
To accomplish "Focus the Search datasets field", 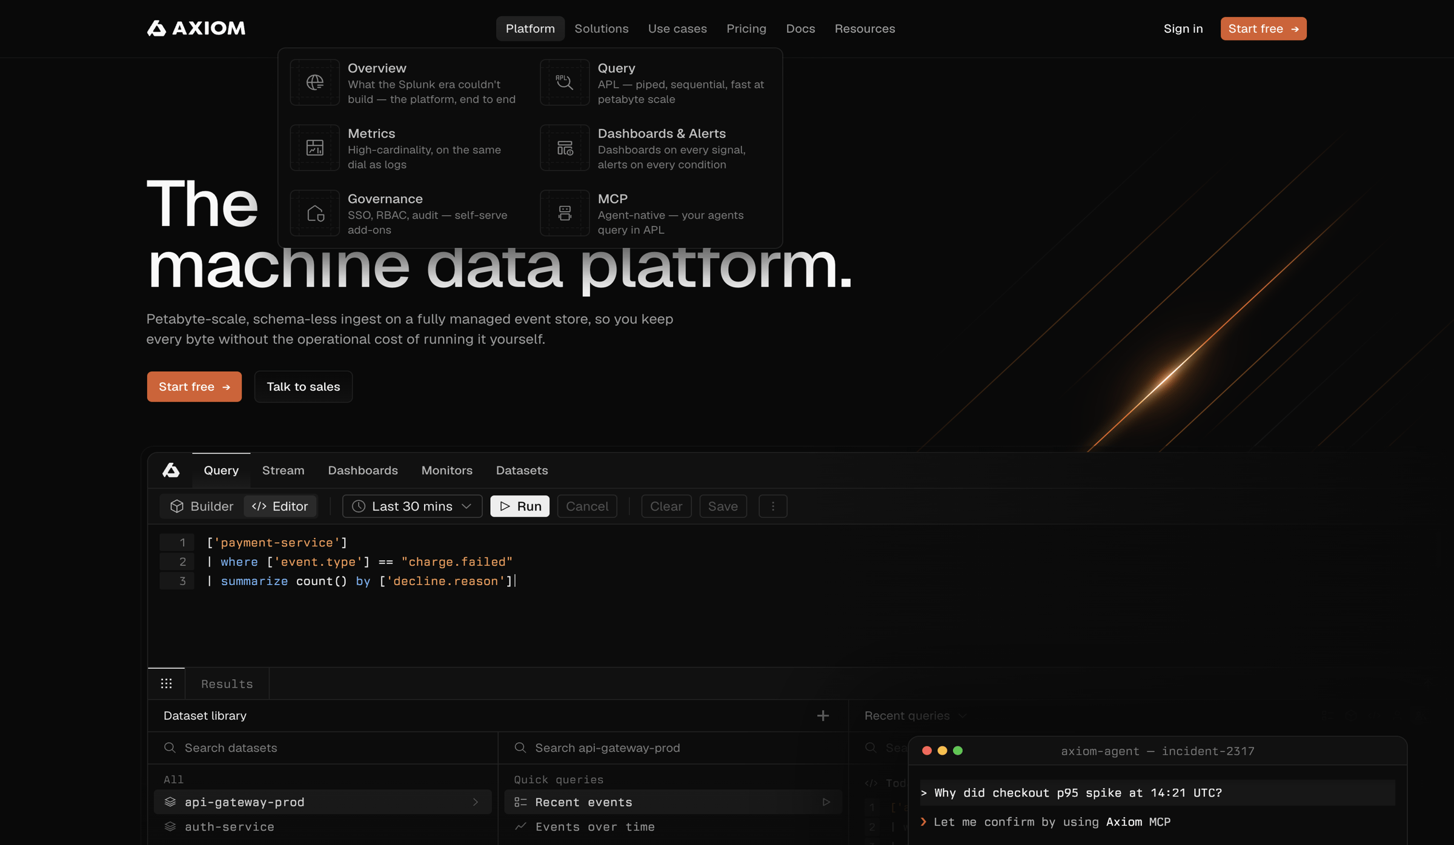I will point(323,748).
